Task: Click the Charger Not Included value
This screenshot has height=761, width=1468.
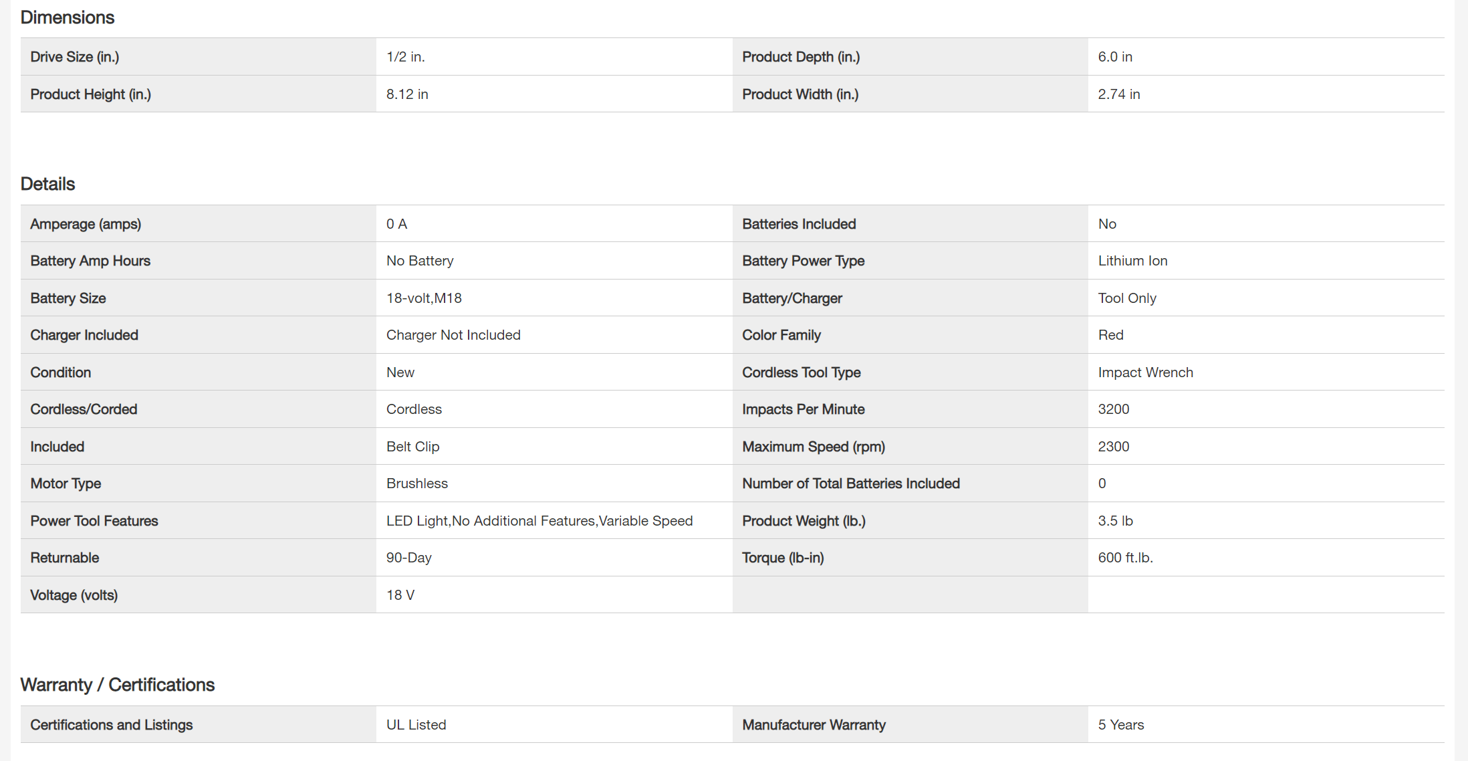Action: coord(453,335)
